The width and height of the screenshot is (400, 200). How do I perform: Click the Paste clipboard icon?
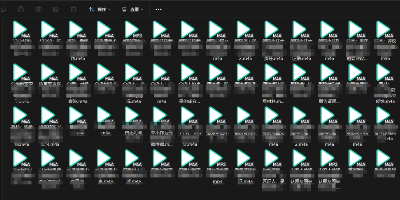click(x=21, y=9)
